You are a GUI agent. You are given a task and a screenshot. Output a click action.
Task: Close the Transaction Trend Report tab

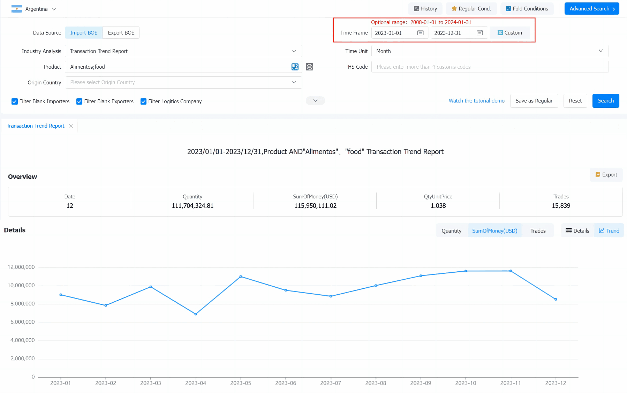tap(71, 126)
